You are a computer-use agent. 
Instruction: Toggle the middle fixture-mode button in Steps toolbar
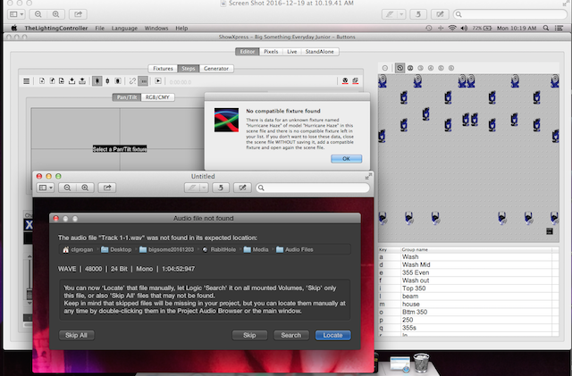coord(107,81)
